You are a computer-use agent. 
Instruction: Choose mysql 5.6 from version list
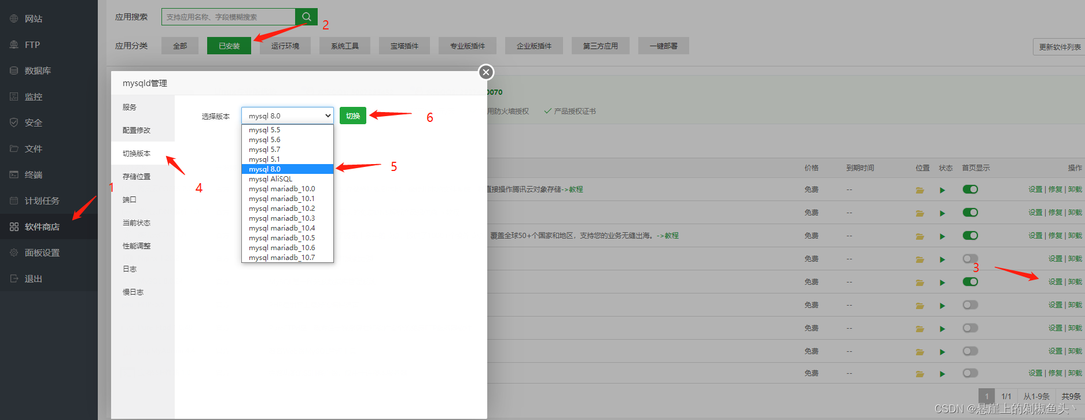pos(288,140)
